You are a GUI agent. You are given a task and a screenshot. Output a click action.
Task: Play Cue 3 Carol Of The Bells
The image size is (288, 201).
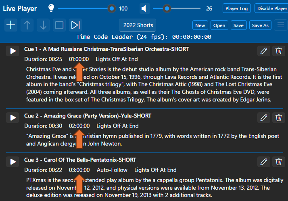(13, 161)
